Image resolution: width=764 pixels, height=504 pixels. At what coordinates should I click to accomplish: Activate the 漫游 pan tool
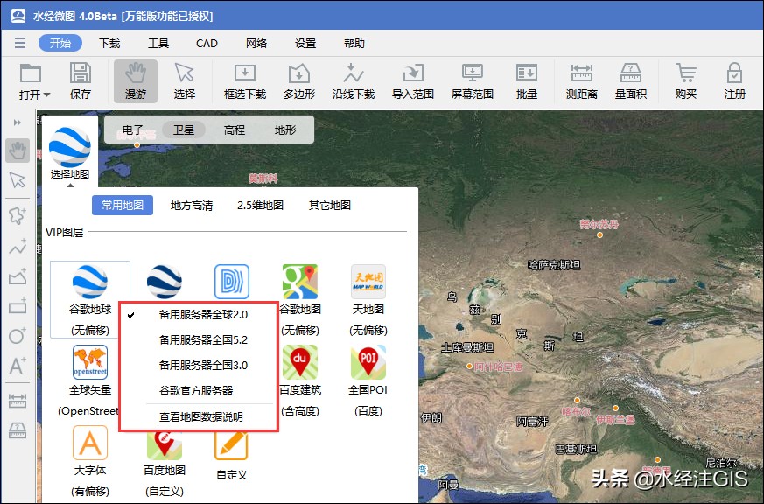coord(136,80)
